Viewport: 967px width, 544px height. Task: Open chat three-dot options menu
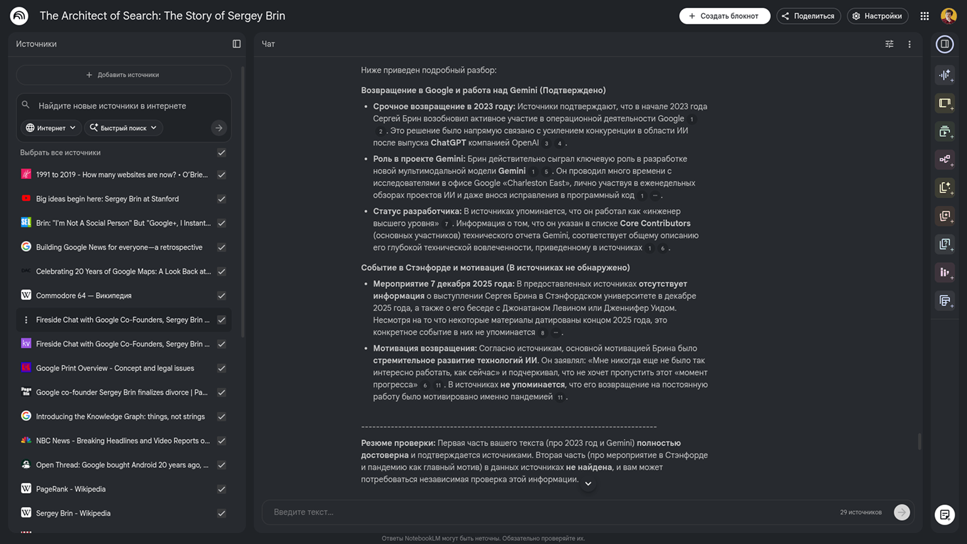tap(909, 44)
